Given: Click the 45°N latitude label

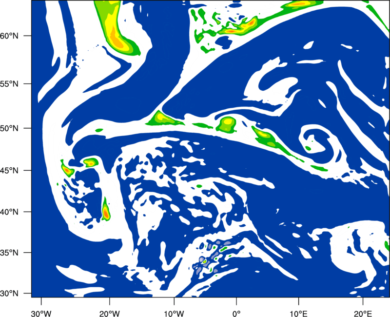Looking at the screenshot, I should 9,170.
